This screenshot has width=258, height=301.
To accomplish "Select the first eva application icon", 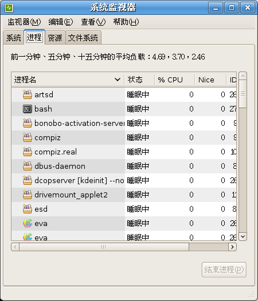I will pyautogui.click(x=28, y=223).
